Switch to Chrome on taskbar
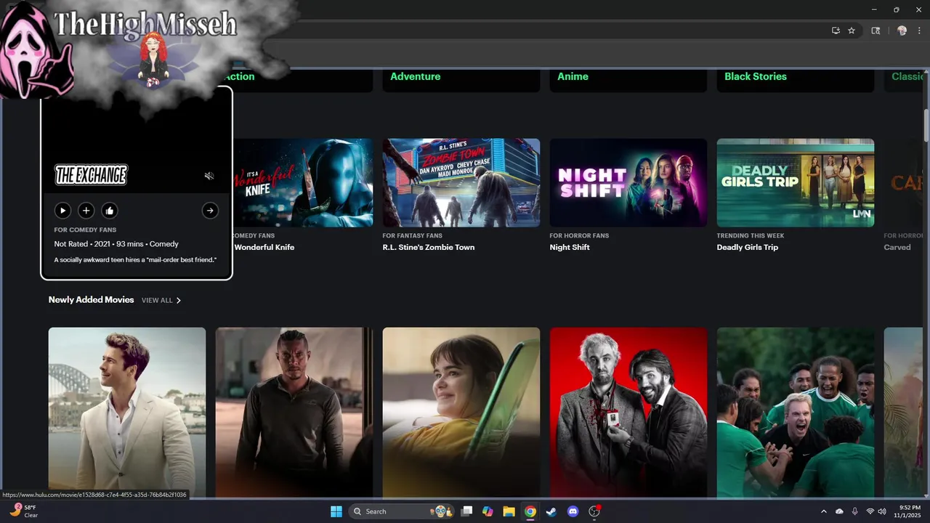The width and height of the screenshot is (930, 523). click(x=530, y=511)
